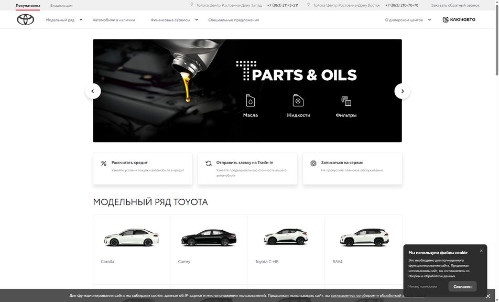This screenshot has width=499, height=302.
Task: Open Специальные предложения page
Action: pyautogui.click(x=234, y=20)
